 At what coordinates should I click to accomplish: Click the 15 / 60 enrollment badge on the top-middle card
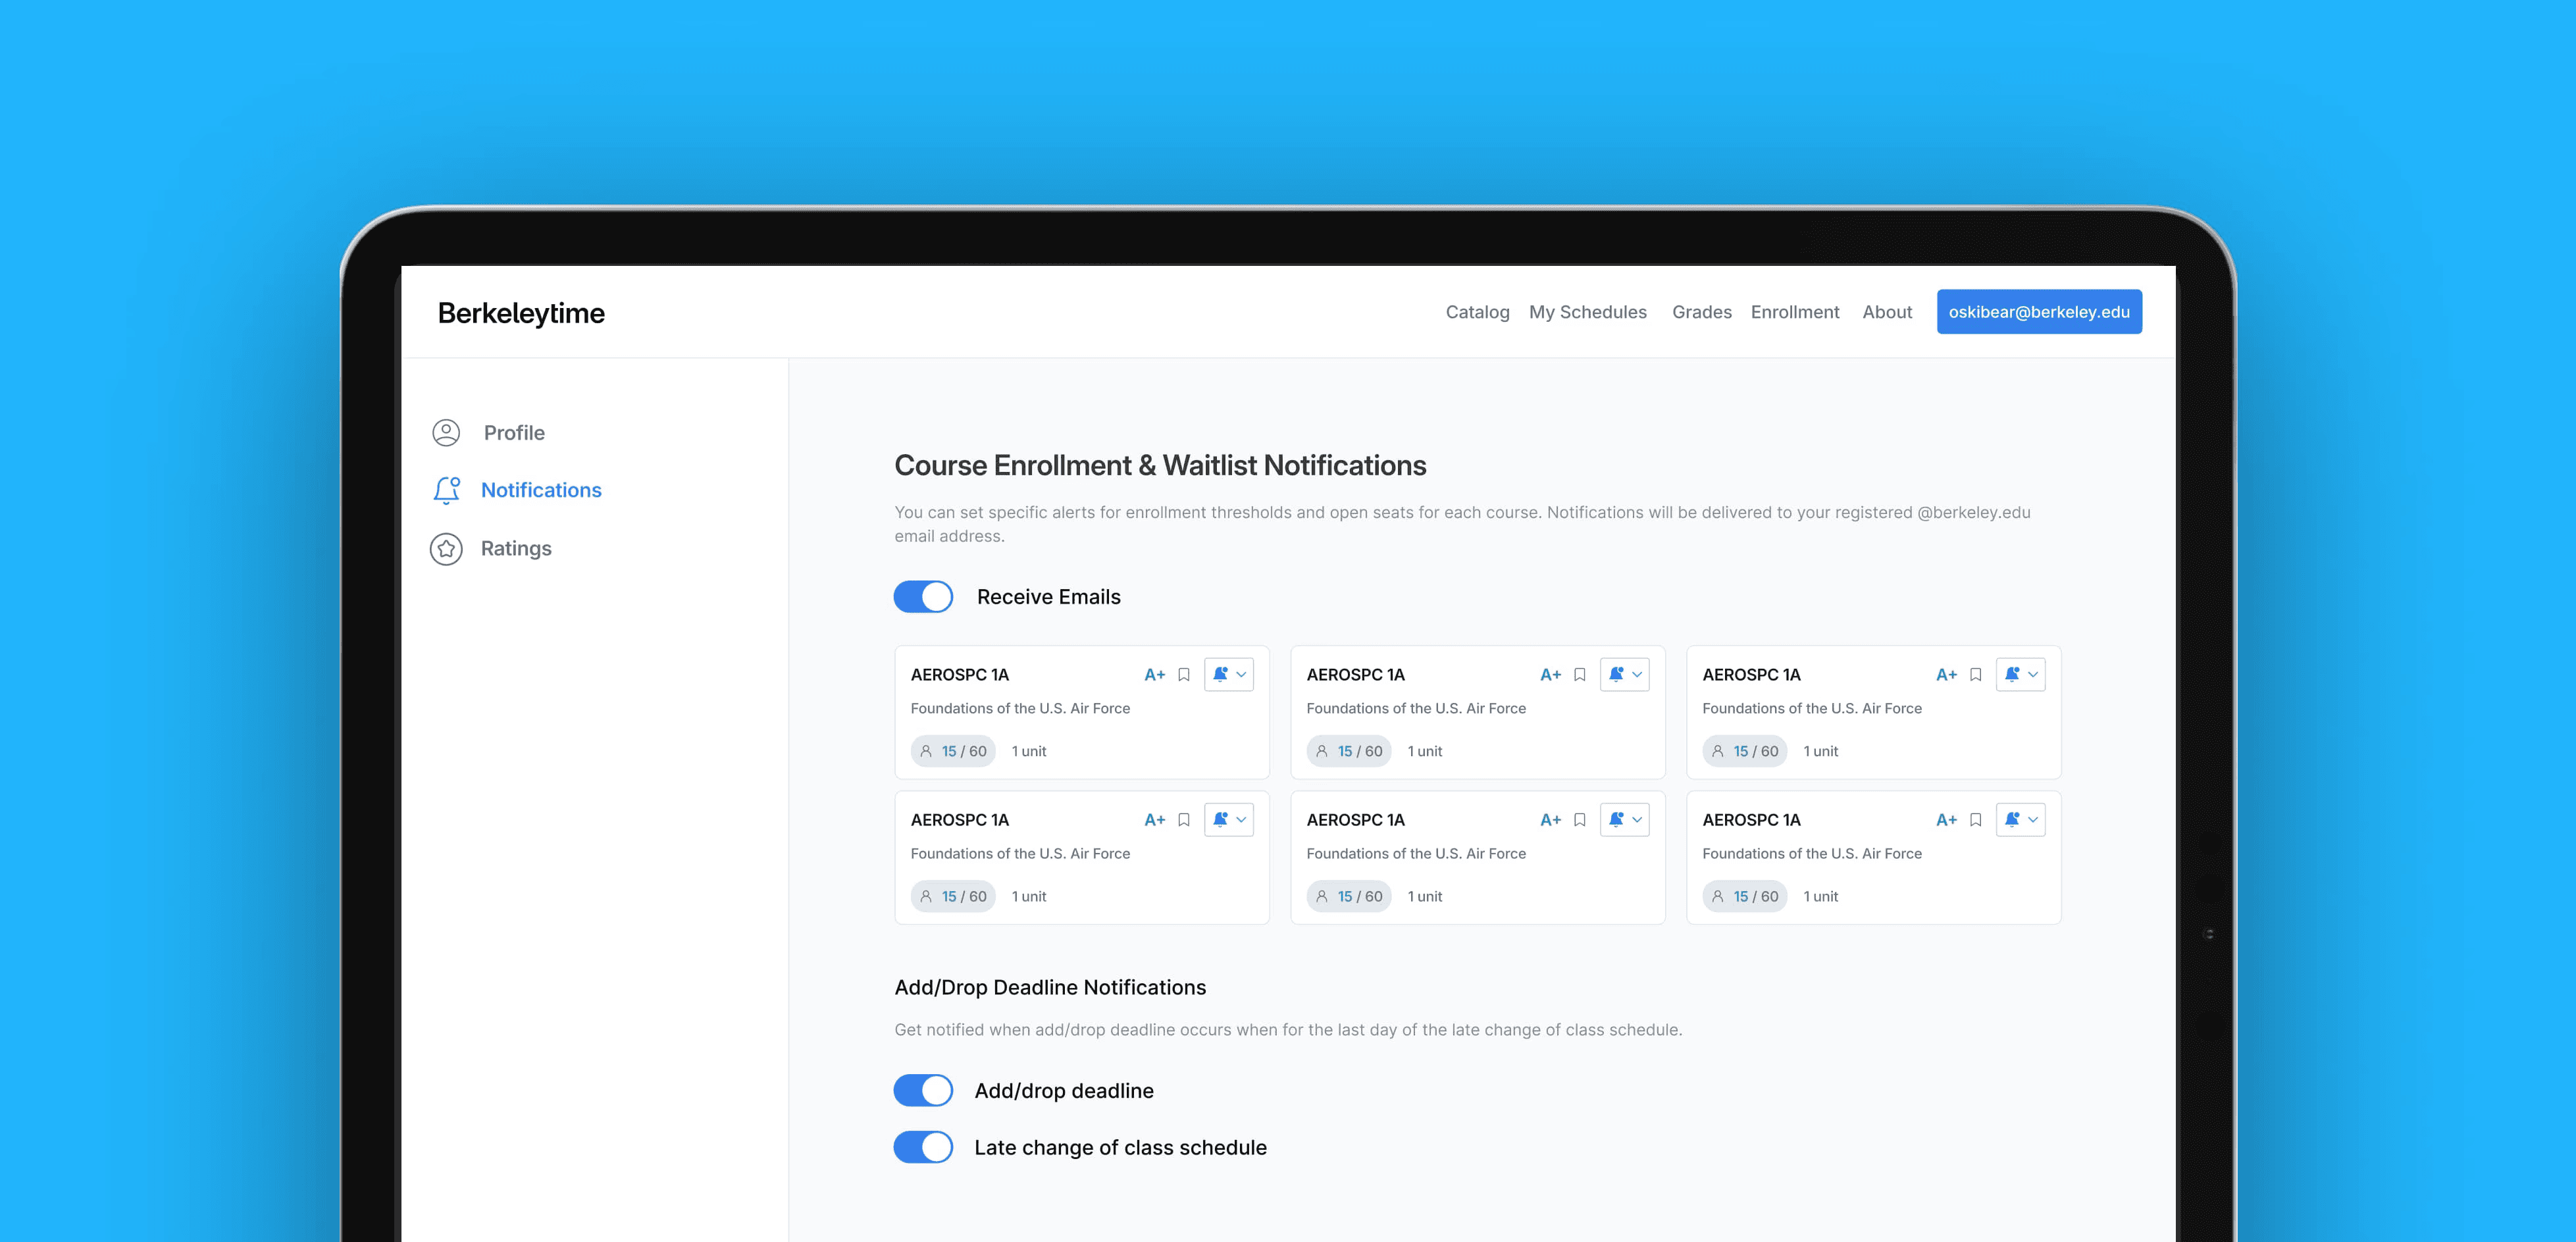tap(1349, 751)
